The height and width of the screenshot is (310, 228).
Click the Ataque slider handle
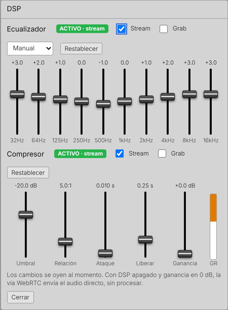(105, 253)
